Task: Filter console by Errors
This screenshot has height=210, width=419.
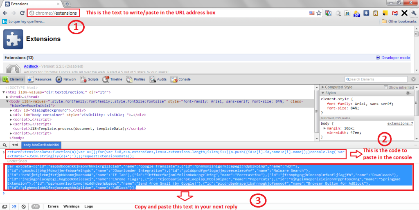Action: click(53, 207)
